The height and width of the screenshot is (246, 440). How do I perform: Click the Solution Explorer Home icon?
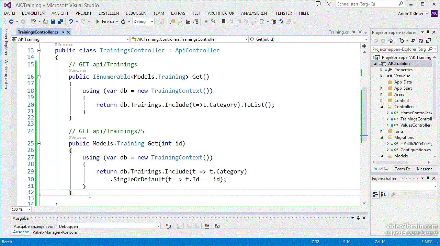point(391,41)
